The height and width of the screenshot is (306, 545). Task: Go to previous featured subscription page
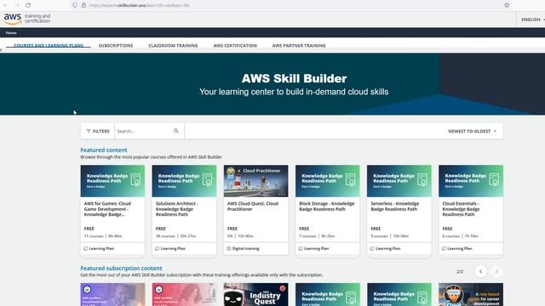tap(480, 271)
